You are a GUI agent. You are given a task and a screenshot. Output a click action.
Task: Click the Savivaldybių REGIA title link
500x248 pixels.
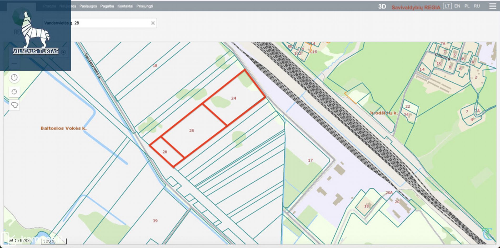pos(416,7)
